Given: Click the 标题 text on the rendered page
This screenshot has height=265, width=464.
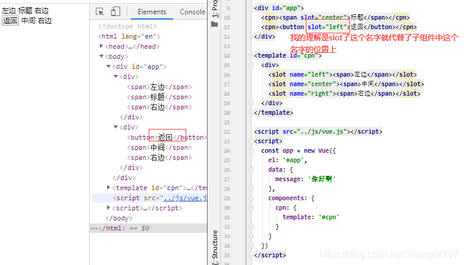Looking at the screenshot, I should [x=25, y=11].
